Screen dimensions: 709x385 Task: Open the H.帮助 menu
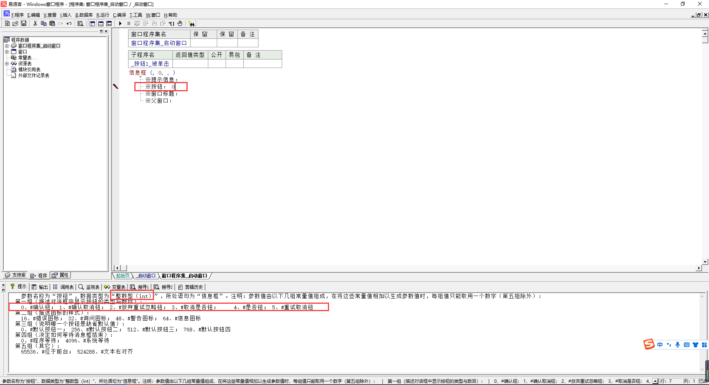pyautogui.click(x=171, y=15)
